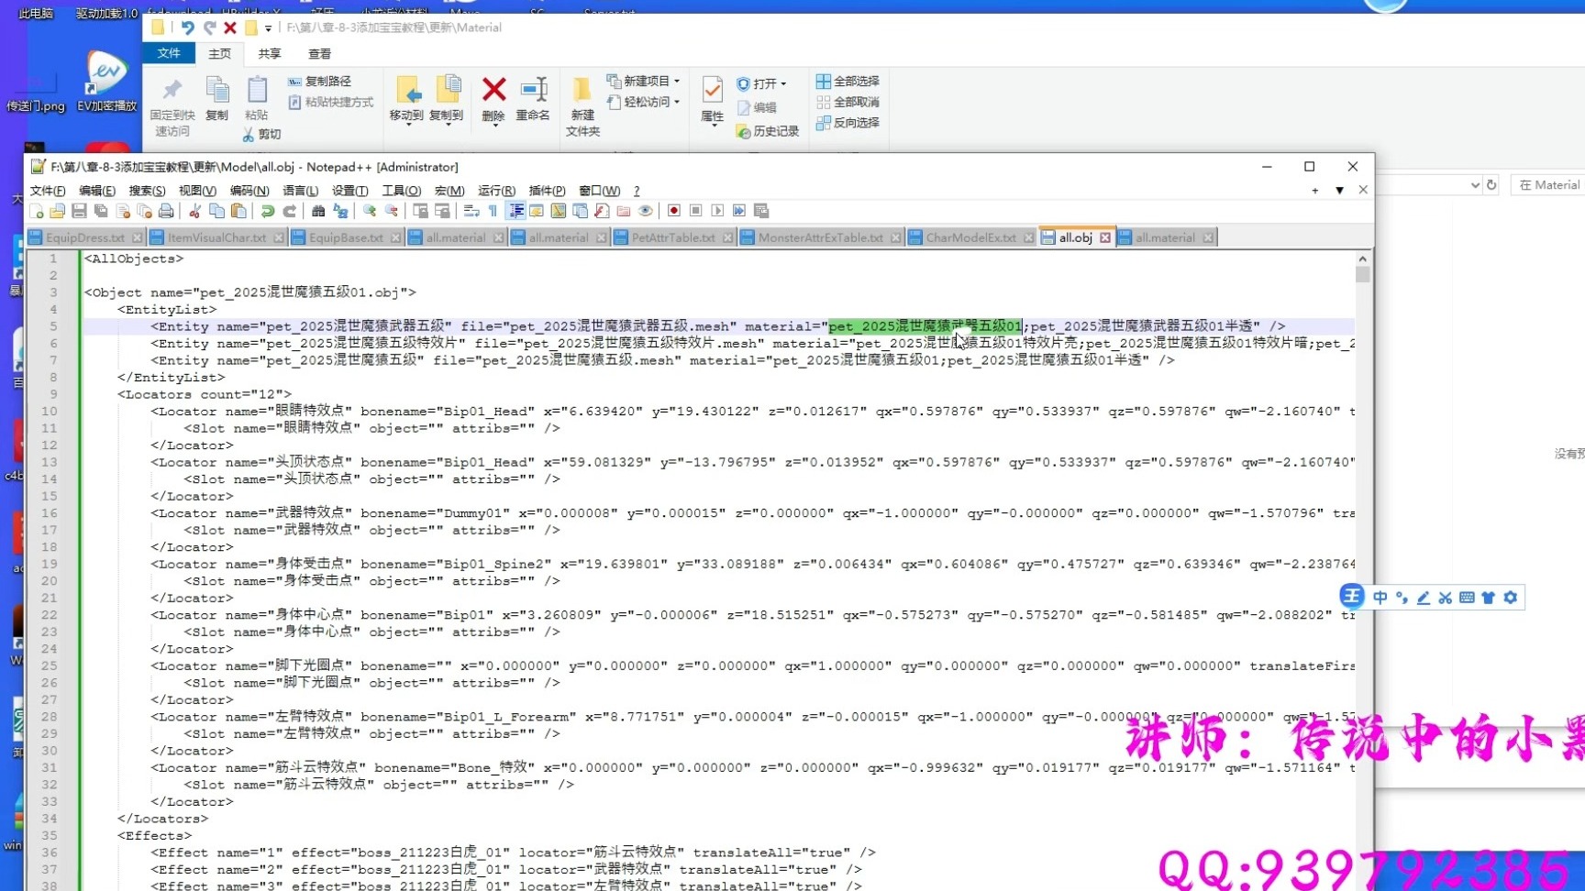This screenshot has width=1585, height=891.
Task: Click the Zoom Out icon in Notepad++
Action: [x=392, y=211]
